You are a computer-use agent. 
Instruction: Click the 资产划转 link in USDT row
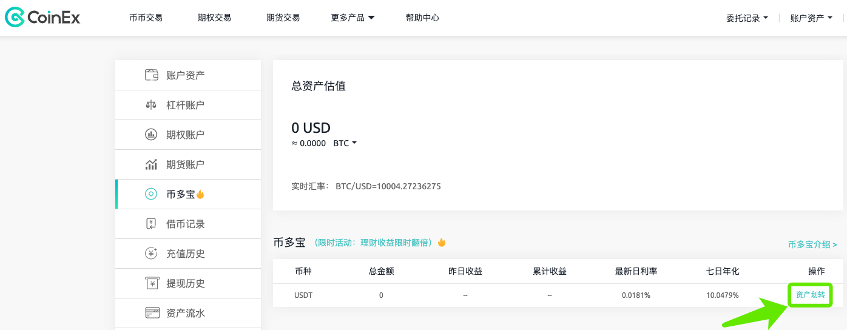tap(810, 295)
